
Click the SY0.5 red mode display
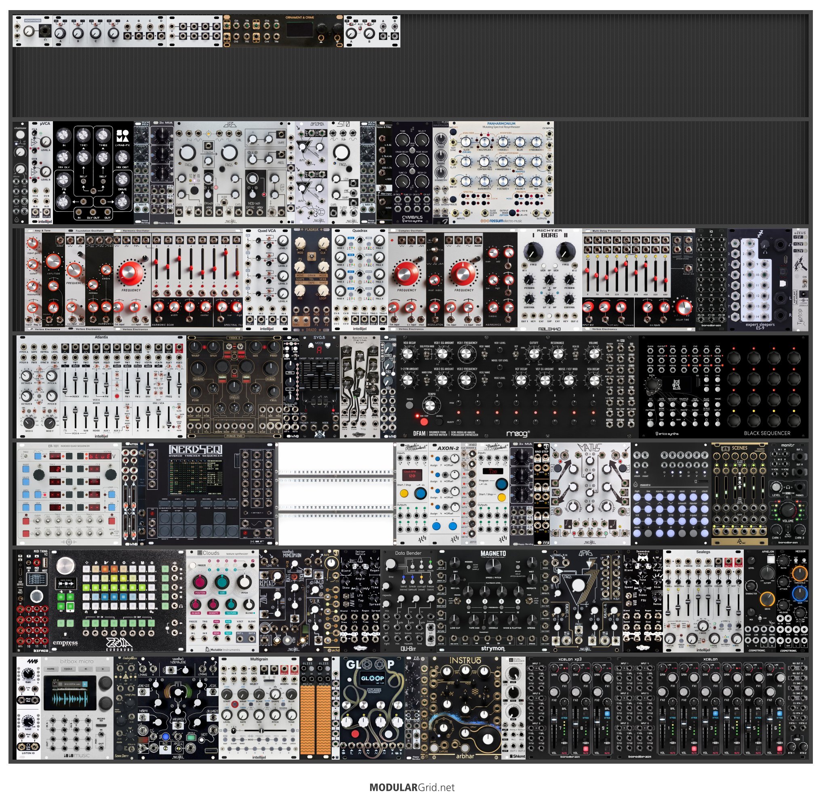[x=320, y=350]
